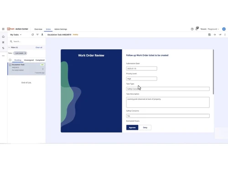Image resolution: width=228 pixels, height=171 pixels.
Task: Switch to the Overview tab
Action: pos(38,29)
